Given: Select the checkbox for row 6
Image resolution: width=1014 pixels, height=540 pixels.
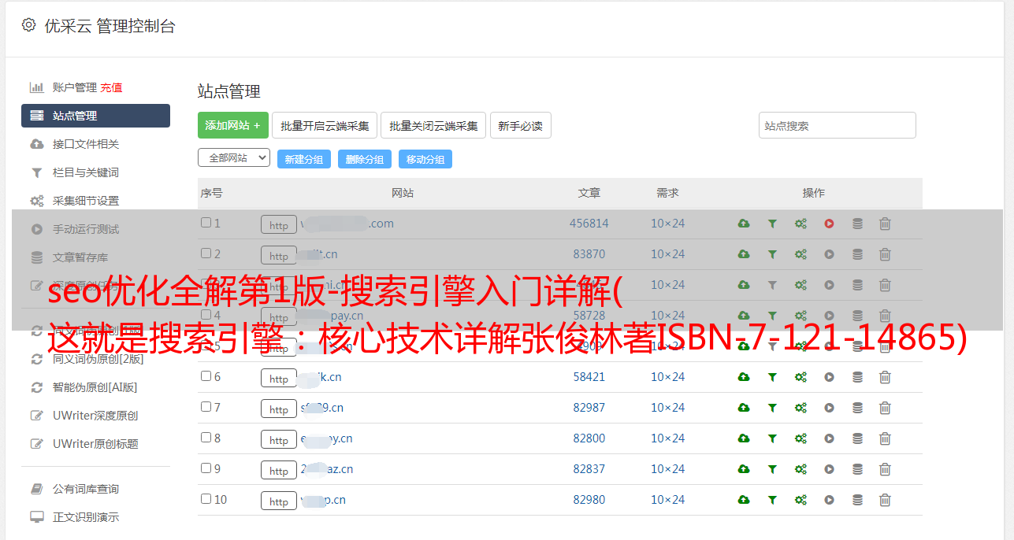Looking at the screenshot, I should point(206,376).
